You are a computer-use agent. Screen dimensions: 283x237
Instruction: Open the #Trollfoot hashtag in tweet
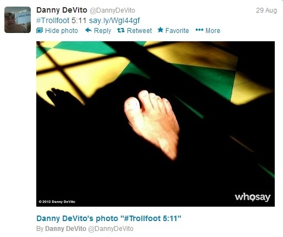[x=53, y=20]
